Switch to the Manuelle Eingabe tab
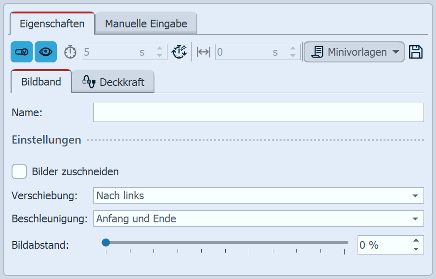Screen dimensions: 436x279 (x=145, y=23)
